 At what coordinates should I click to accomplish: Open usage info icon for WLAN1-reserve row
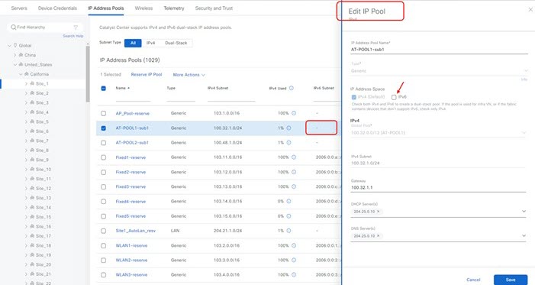point(294,245)
